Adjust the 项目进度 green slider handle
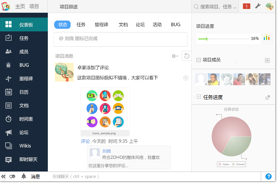The width and height of the screenshot is (278, 185). coord(206,39)
